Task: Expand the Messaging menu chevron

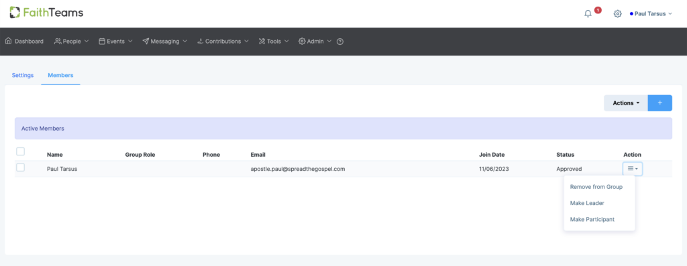Action: [x=185, y=41]
